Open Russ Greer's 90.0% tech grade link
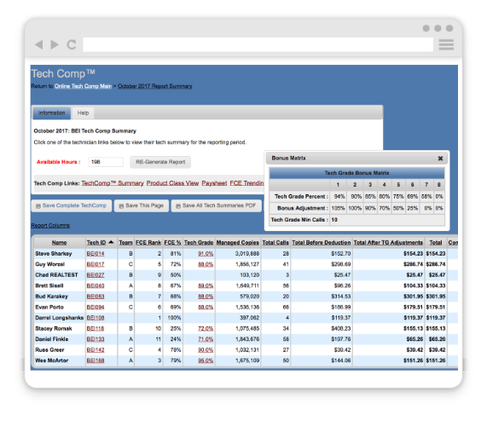 point(206,350)
